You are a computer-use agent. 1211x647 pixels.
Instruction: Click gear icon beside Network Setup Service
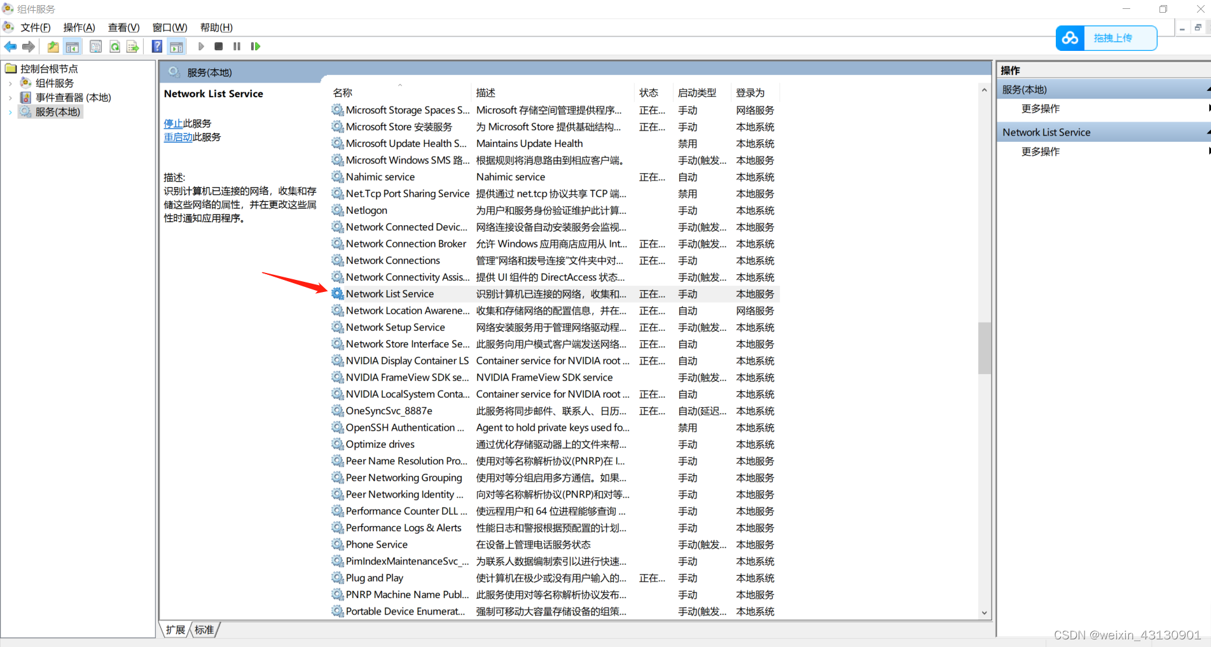[x=337, y=327]
